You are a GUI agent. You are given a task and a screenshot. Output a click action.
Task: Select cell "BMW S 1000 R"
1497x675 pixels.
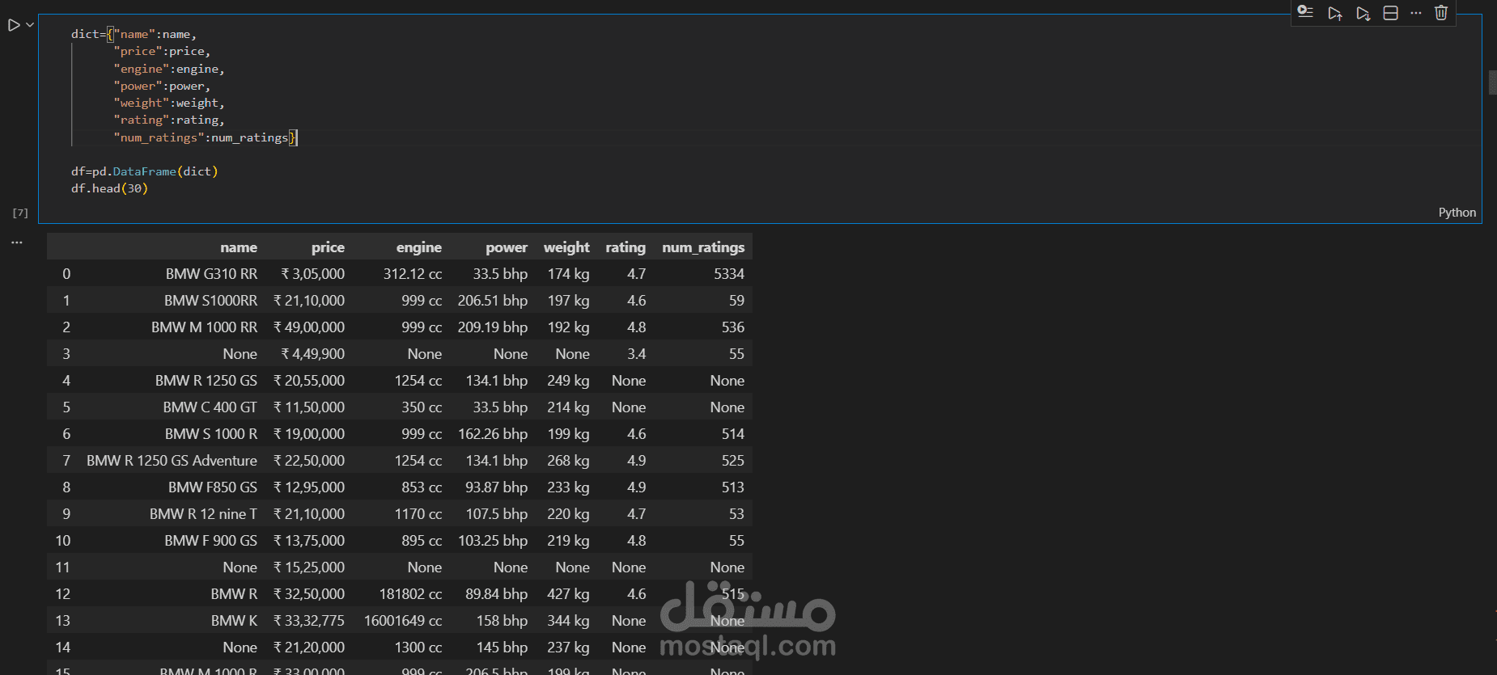[x=211, y=434]
